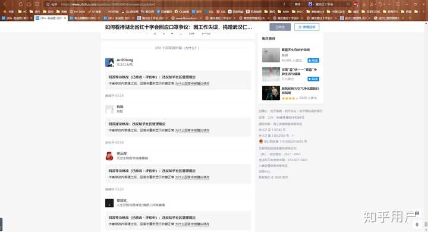Open the browser hamburger menu icon

pos(397,4)
